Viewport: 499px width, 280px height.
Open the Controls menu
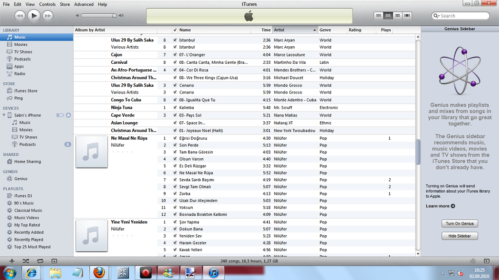(47, 4)
